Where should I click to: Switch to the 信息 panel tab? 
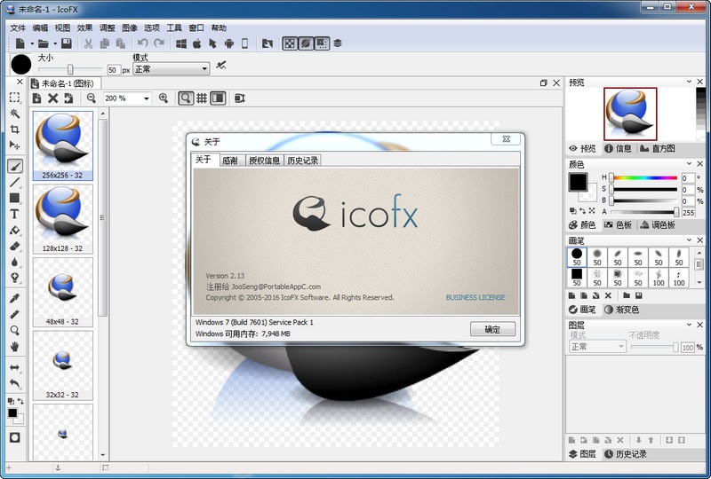point(618,148)
